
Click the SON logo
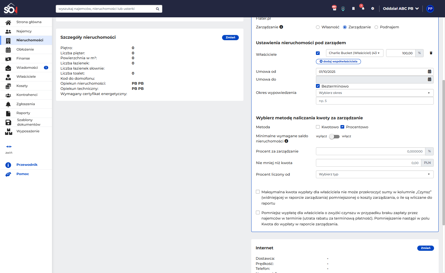click(x=11, y=9)
